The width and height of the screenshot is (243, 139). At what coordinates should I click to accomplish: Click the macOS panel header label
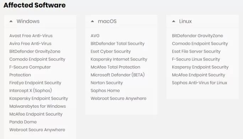coord(107,21)
